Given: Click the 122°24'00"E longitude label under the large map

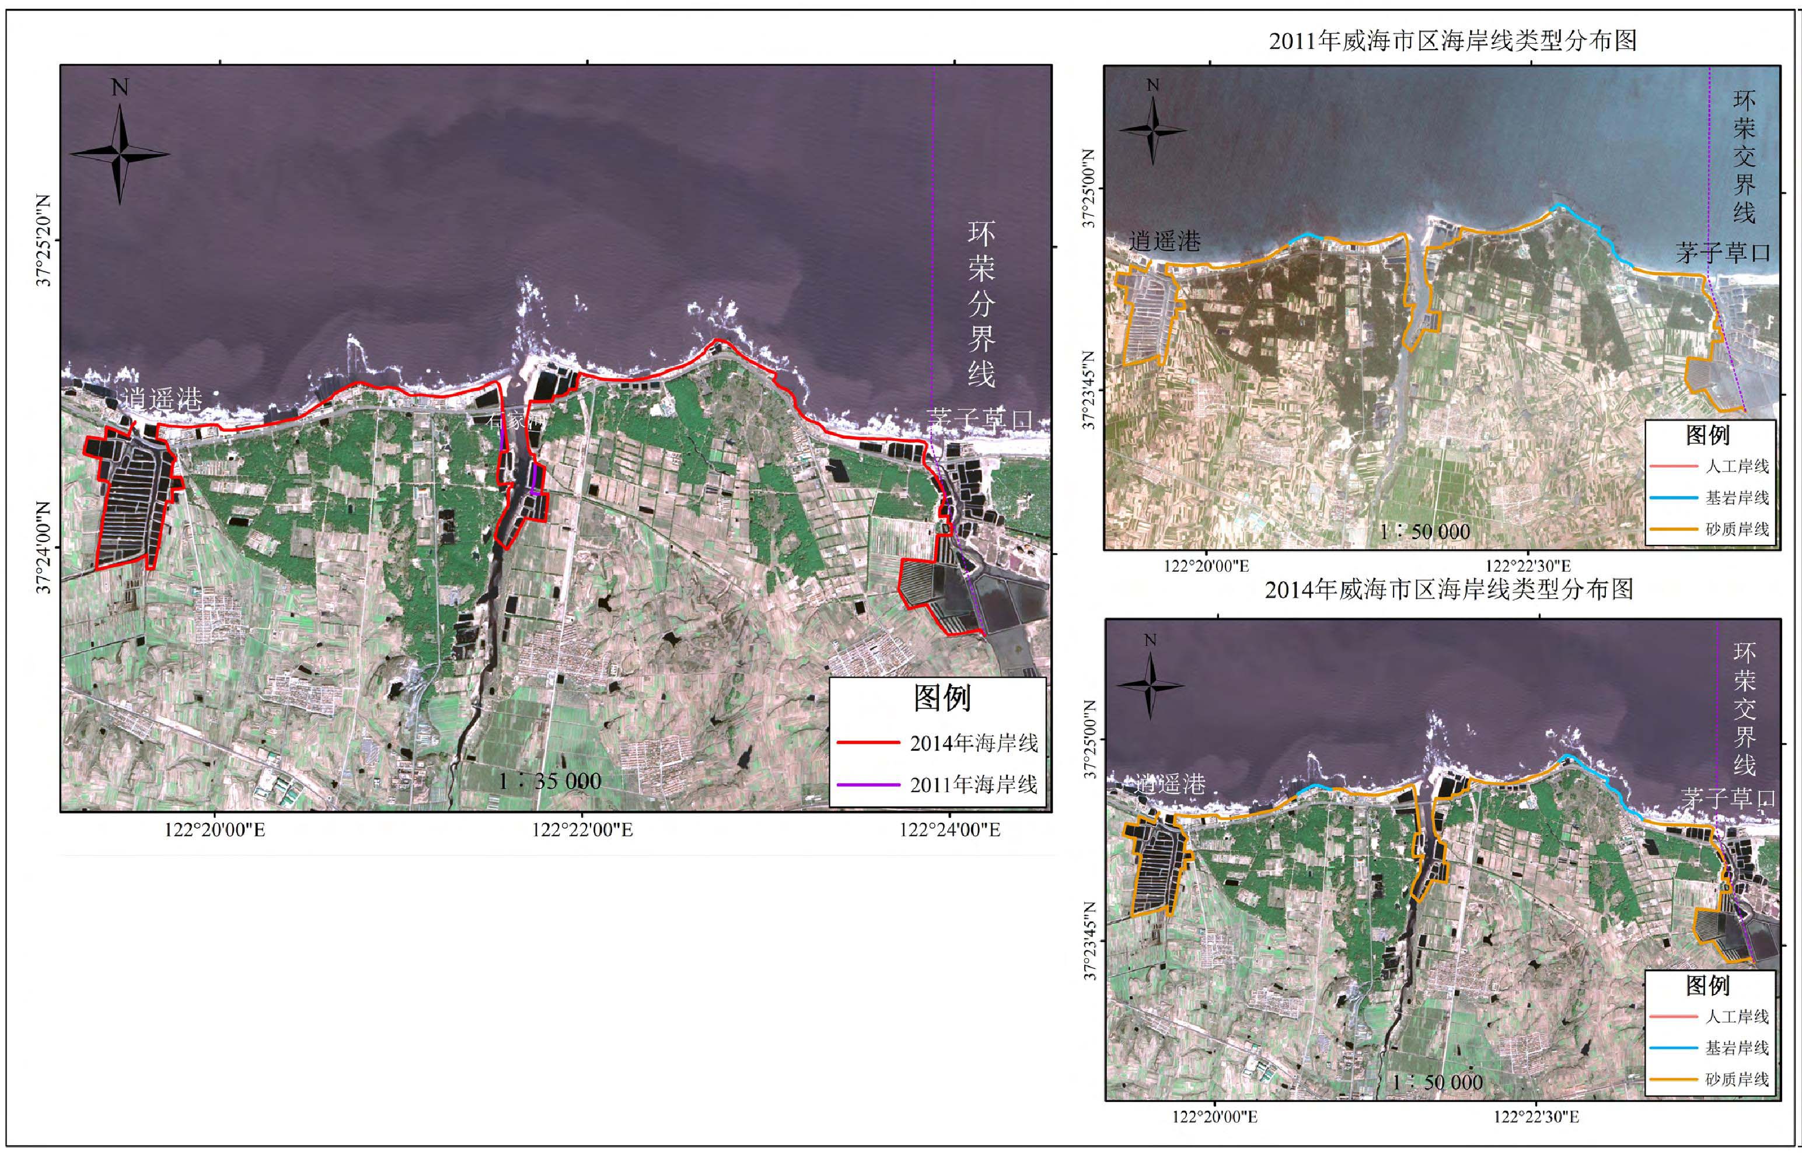Looking at the screenshot, I should coord(950,829).
